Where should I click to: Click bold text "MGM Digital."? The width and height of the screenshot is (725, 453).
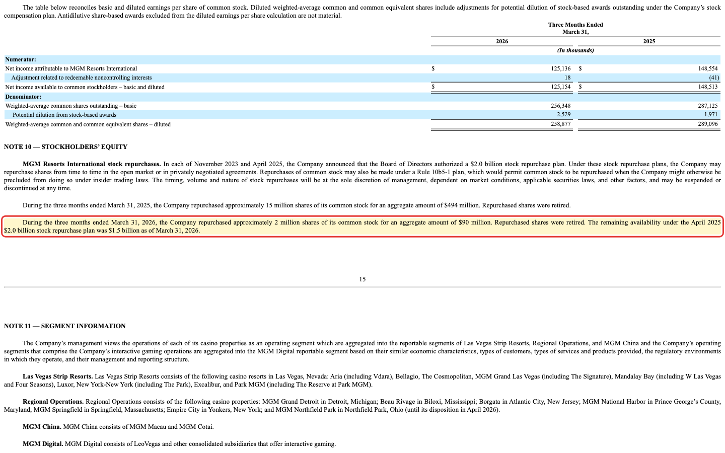click(x=43, y=444)
